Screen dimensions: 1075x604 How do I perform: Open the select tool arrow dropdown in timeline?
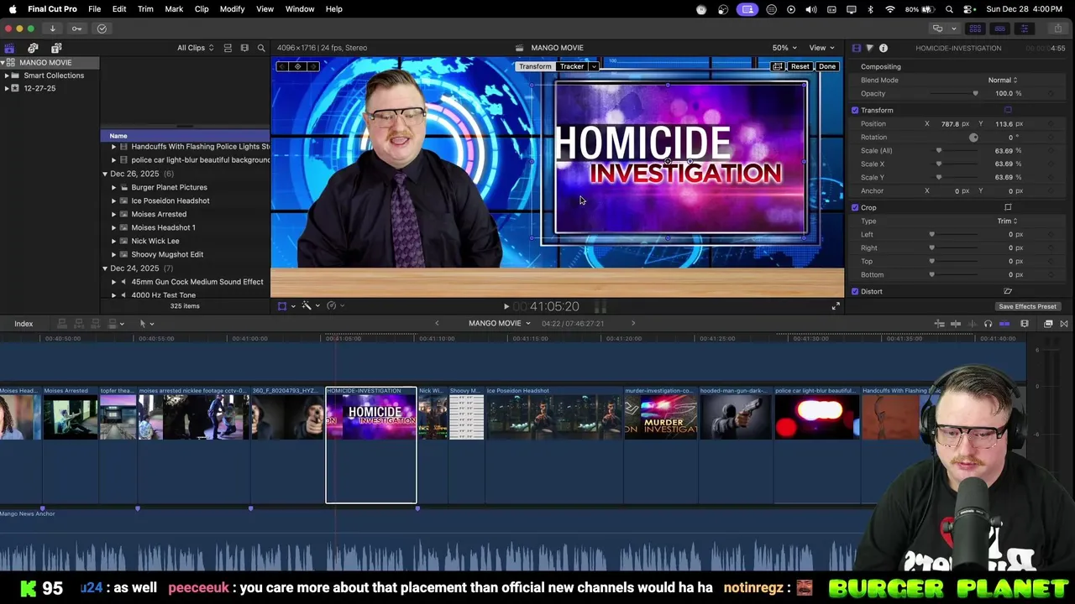(146, 324)
